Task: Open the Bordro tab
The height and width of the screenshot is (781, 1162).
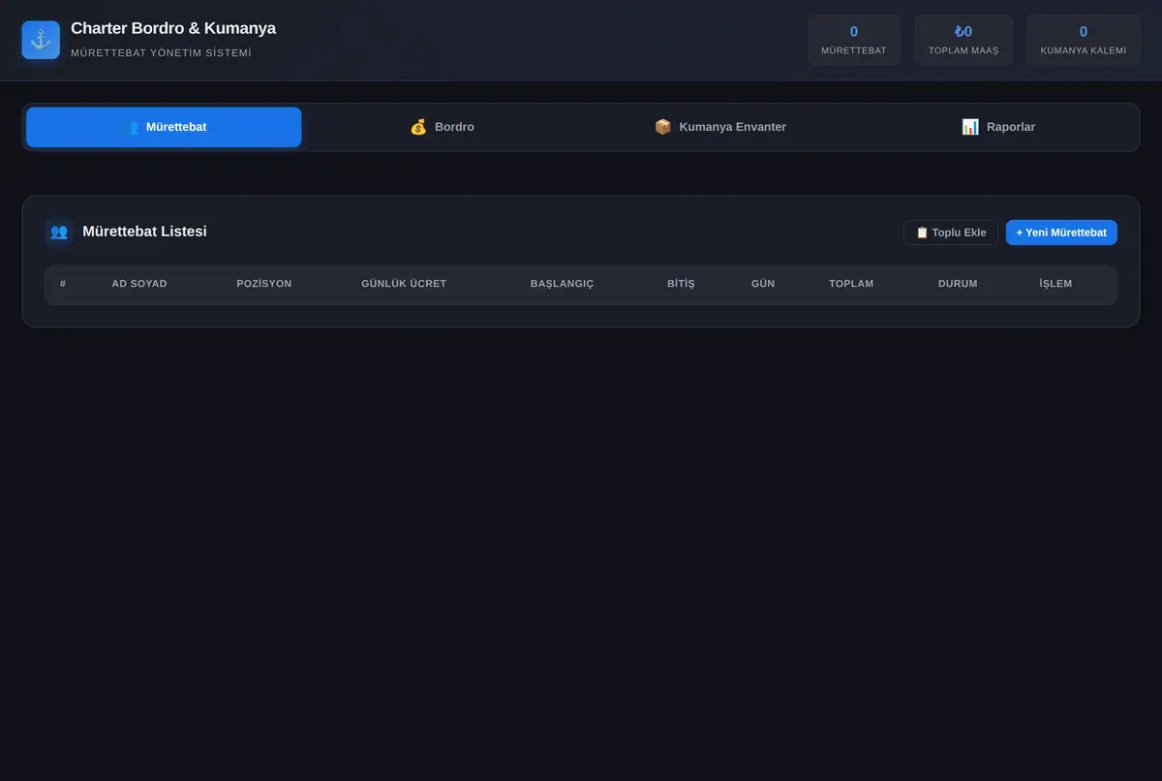Action: pyautogui.click(x=442, y=127)
